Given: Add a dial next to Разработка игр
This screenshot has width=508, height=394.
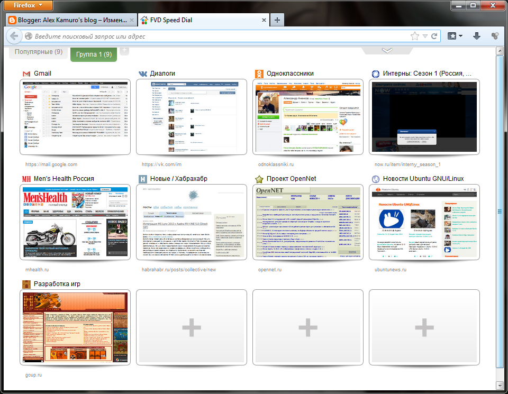Looking at the screenshot, I should pyautogui.click(x=192, y=327).
